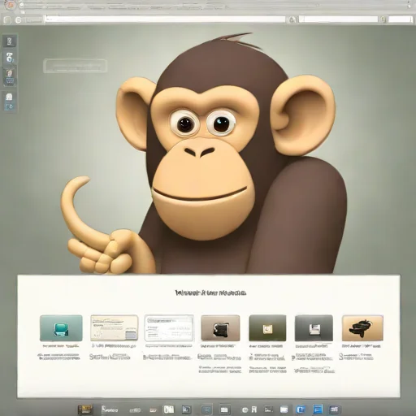This screenshot has width=416, height=416.
Task: Open the tan thumbnail with the black square shape
Action: click(x=220, y=328)
